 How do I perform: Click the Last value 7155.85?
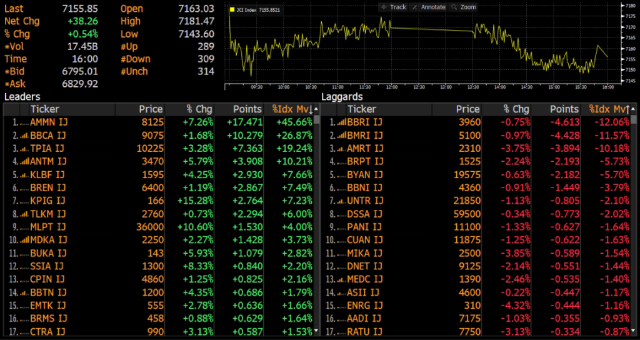[x=80, y=9]
